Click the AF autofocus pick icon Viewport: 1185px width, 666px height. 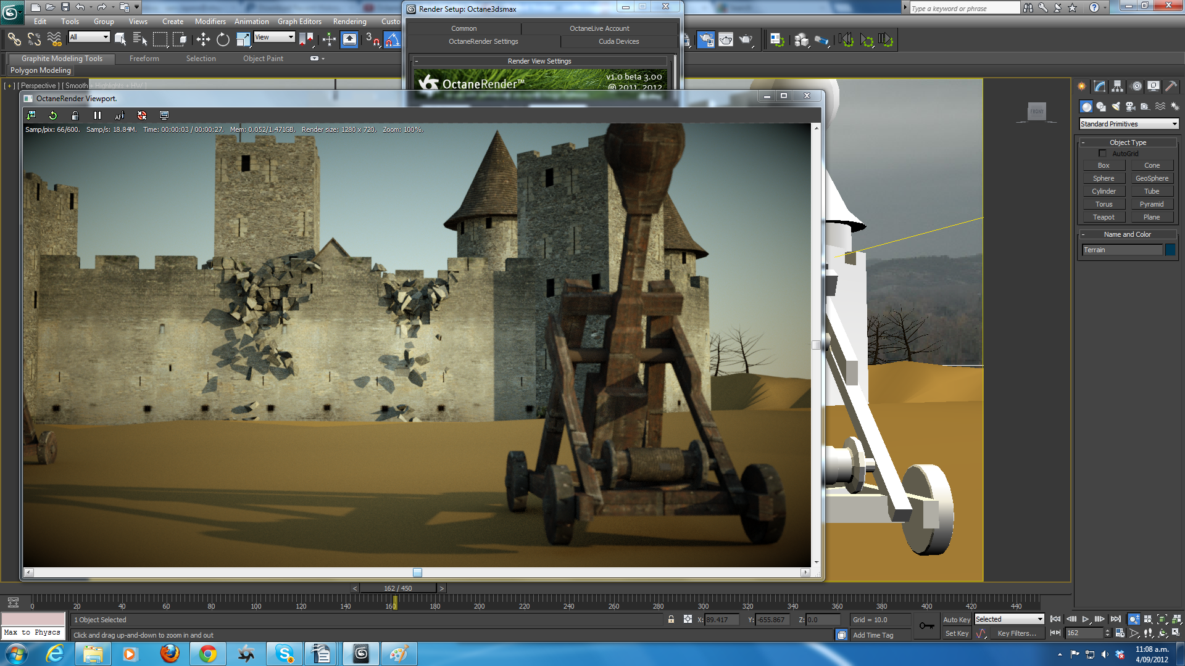(120, 115)
